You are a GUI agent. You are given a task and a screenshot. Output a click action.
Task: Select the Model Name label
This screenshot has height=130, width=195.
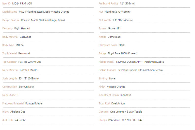10,12
